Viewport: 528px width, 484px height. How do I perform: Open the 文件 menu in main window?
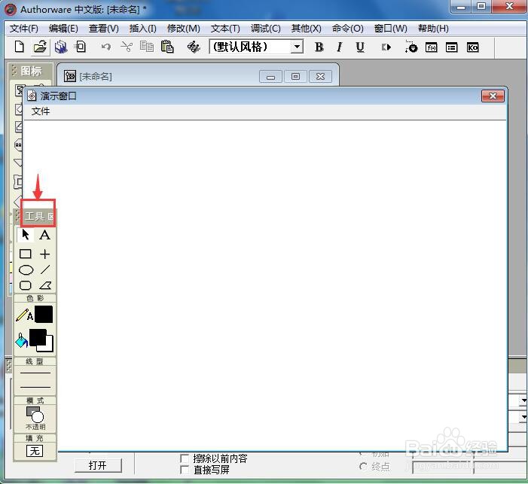tap(23, 29)
